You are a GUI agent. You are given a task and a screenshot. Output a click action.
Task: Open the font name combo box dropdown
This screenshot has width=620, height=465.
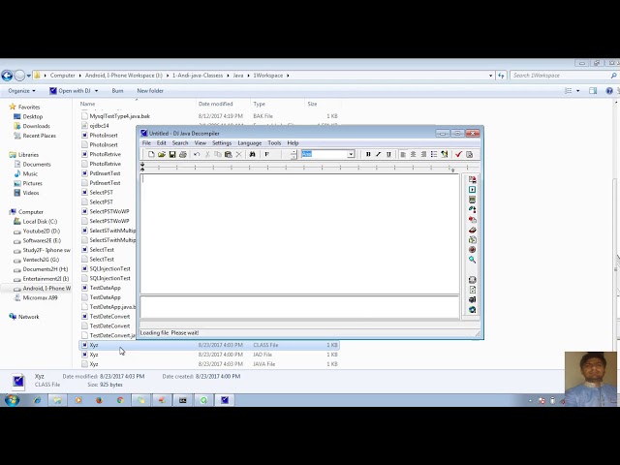(x=351, y=154)
